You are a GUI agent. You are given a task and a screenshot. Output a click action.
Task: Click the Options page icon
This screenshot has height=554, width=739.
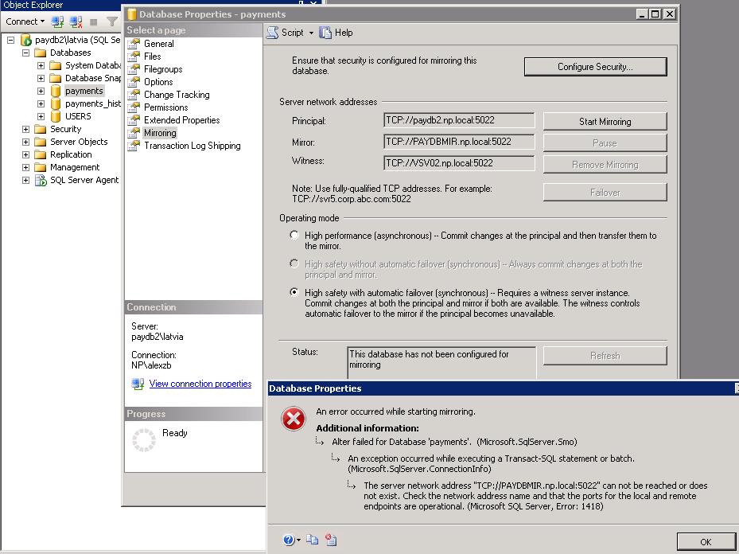coord(134,81)
